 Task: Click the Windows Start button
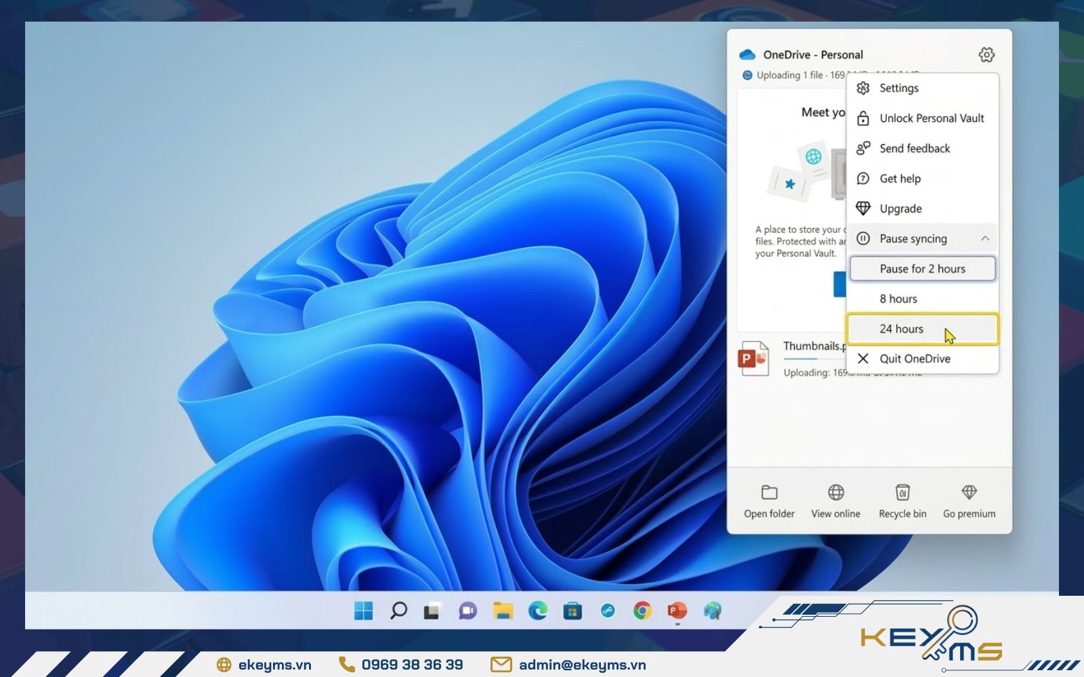(364, 611)
